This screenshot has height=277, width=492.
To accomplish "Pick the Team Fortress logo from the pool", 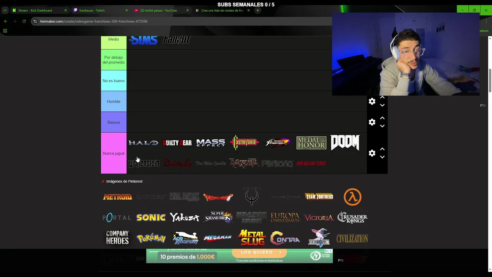I will [x=319, y=197].
